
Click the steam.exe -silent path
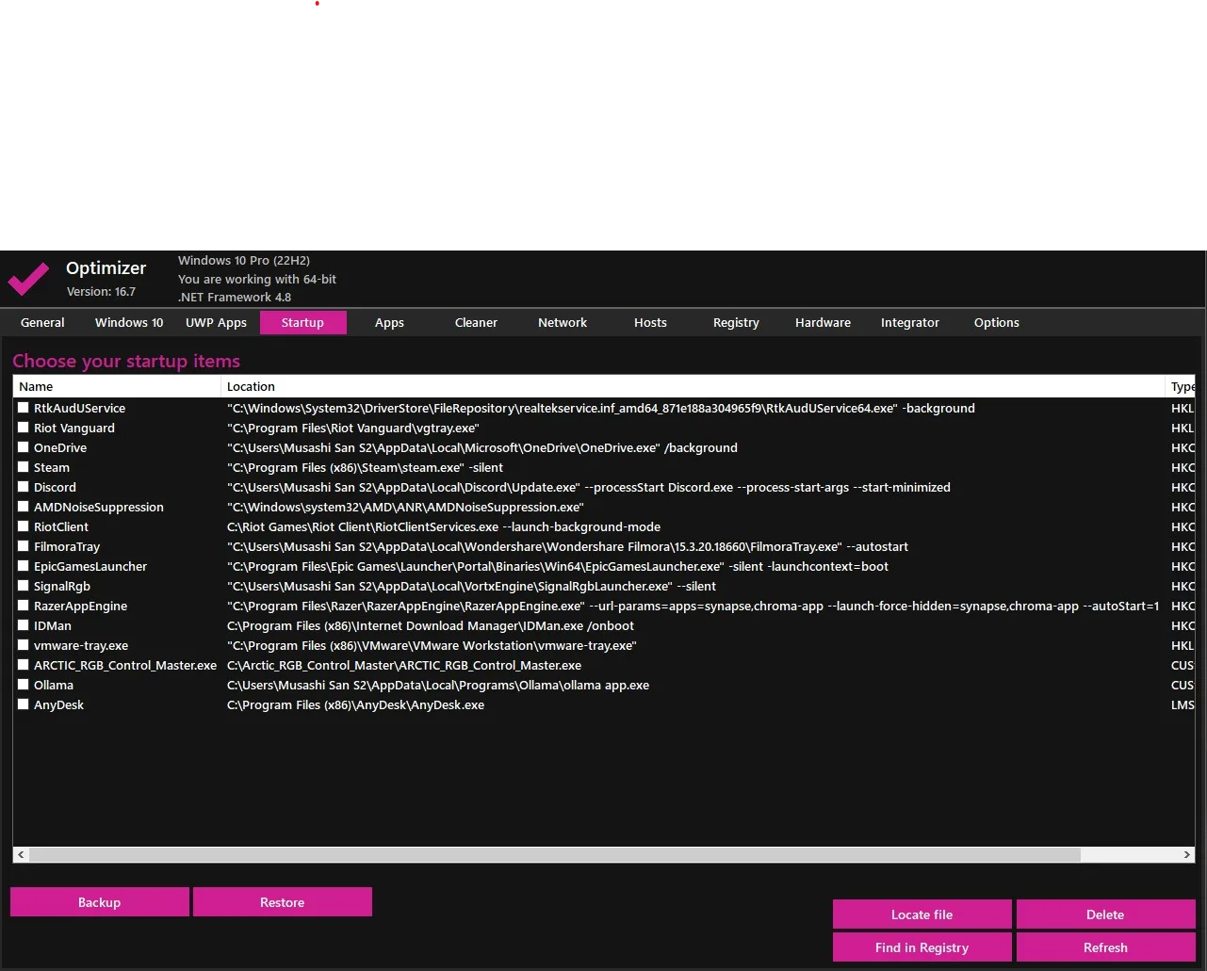click(x=366, y=467)
